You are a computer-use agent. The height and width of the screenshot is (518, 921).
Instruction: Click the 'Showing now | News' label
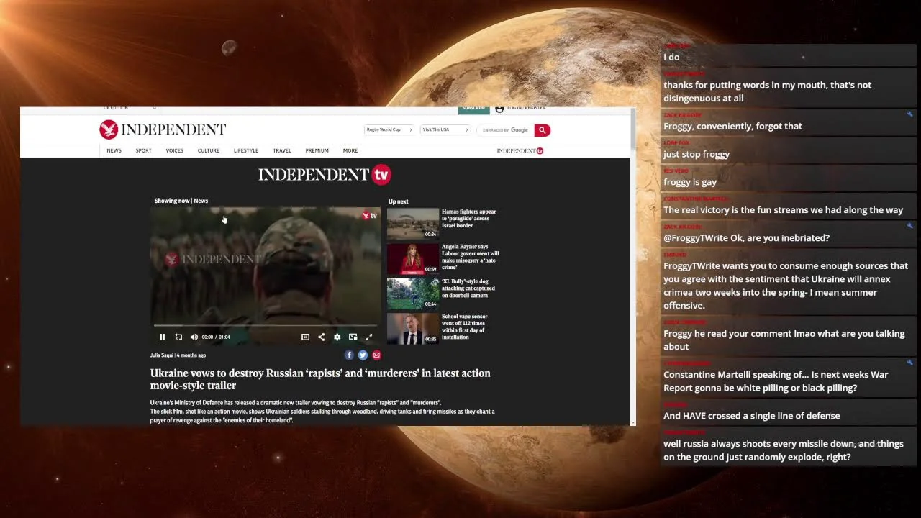tap(181, 201)
